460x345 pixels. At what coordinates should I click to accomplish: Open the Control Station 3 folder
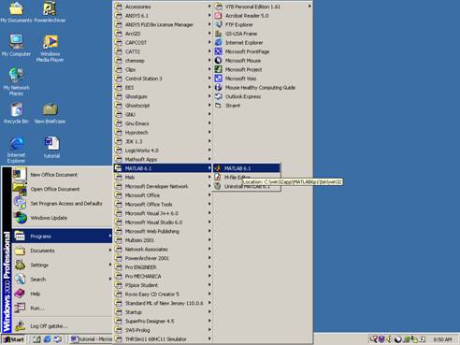click(163, 79)
